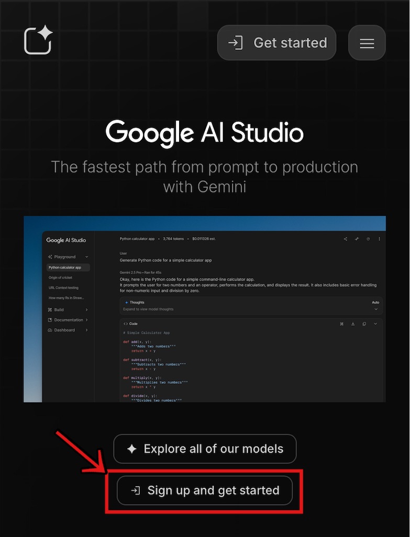
Task: Click the sign-in arrow icon in Get started
Action: tap(236, 43)
